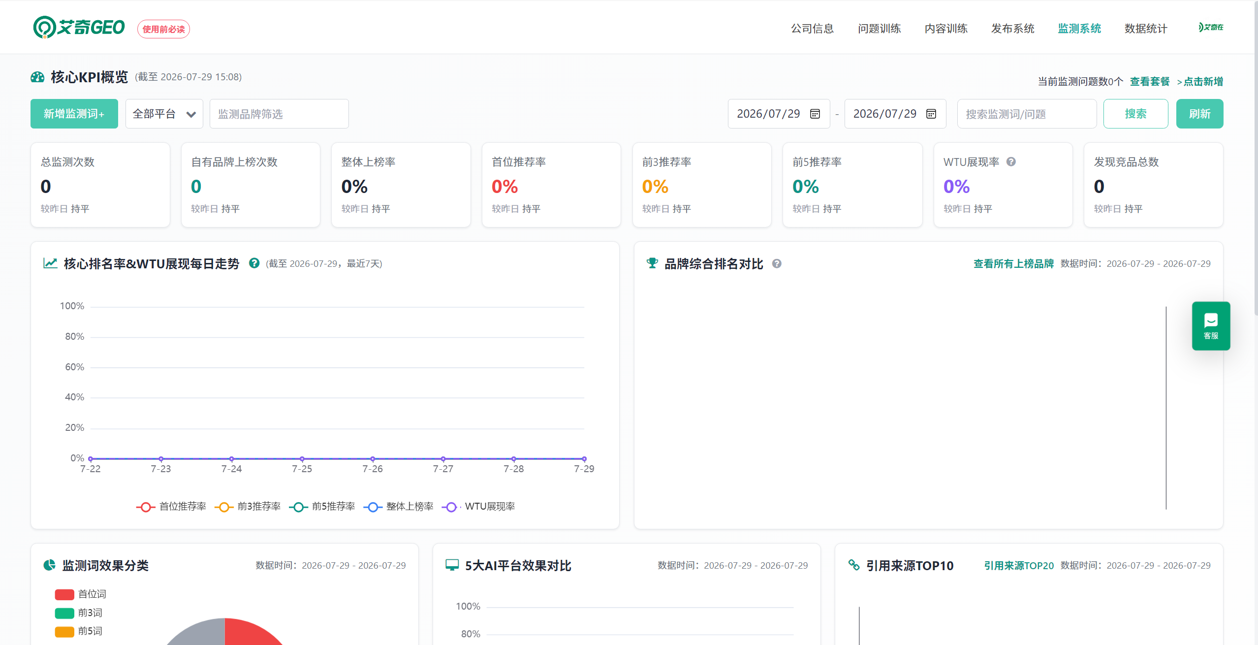Click the 发现竞品总数 KPI card
This screenshot has width=1258, height=645.
tap(1153, 185)
